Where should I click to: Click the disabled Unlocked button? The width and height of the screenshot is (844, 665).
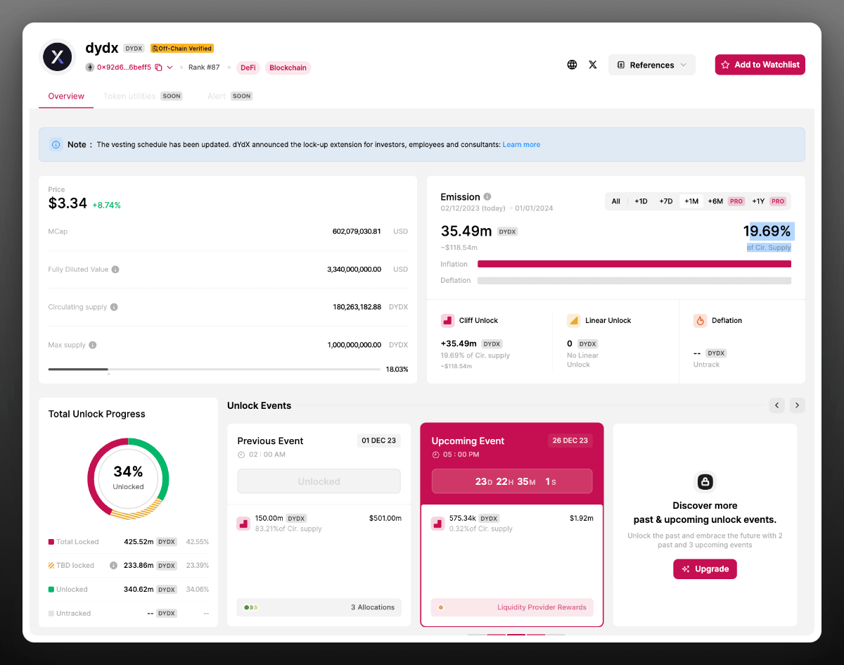point(319,481)
